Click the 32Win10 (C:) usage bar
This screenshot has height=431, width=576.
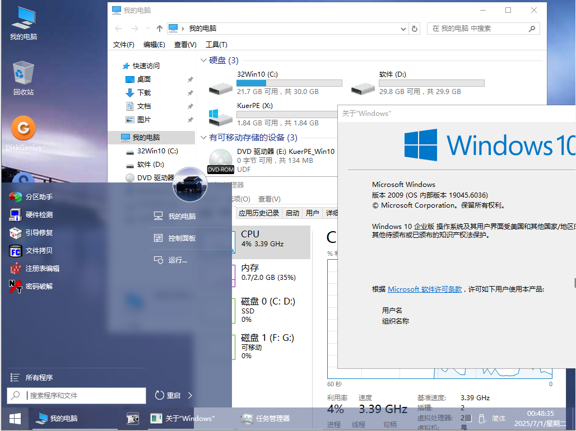coord(289,83)
